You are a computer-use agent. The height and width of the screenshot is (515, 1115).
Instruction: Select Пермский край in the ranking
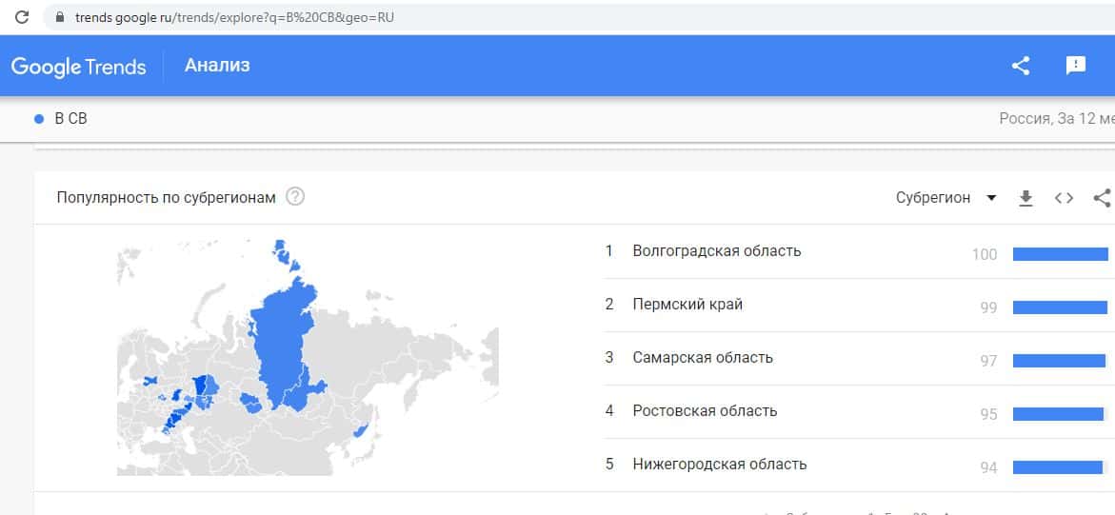tap(687, 305)
